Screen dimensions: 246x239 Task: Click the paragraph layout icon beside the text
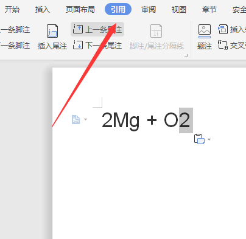(x=76, y=119)
